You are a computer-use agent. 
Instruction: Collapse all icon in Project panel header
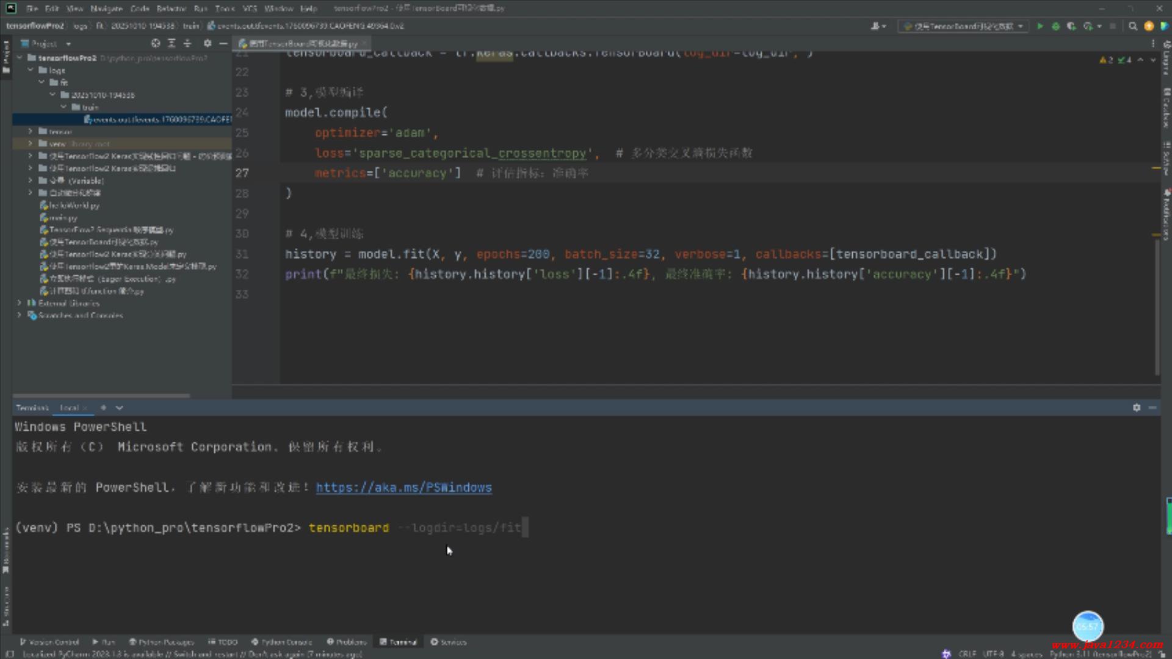click(187, 43)
